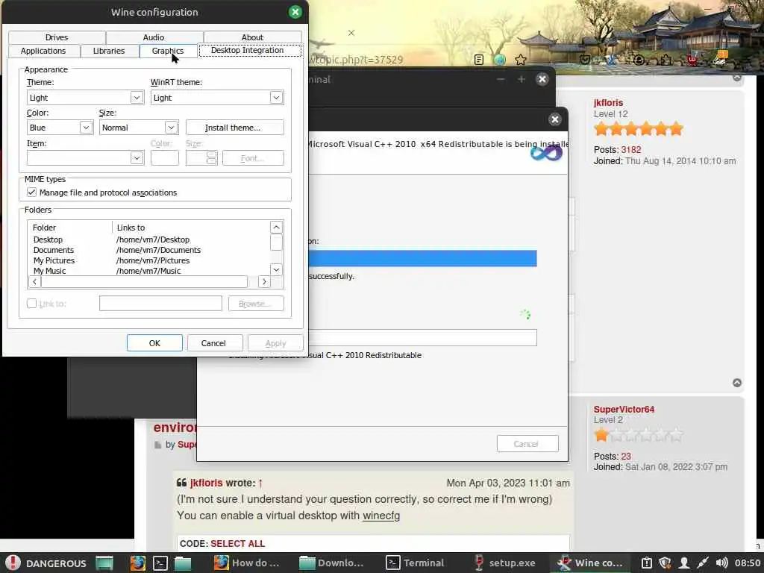Launch terminal from taskbar launcher icon
This screenshot has width=764, height=573.
click(160, 563)
